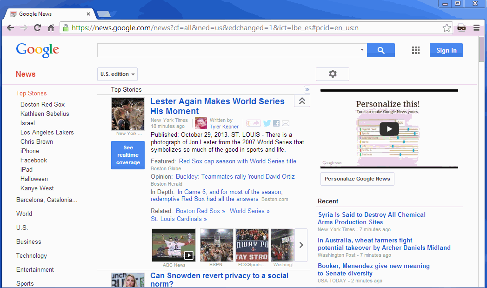Share the Lester story on Twitter
The height and width of the screenshot is (288, 487).
[267, 123]
